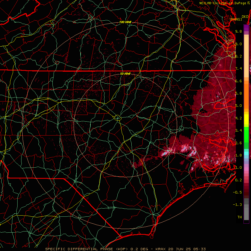Viewport: 251px width, 251px height.
Task: Click the "TH" threshold label on the scale
Action: tap(240, 217)
